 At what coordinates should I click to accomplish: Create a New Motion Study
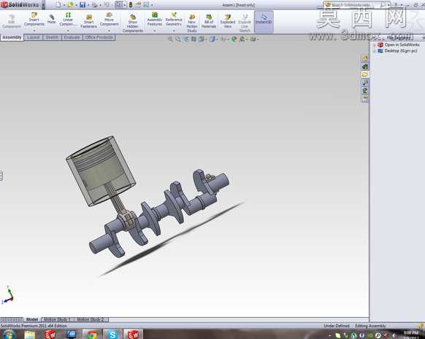click(192, 23)
